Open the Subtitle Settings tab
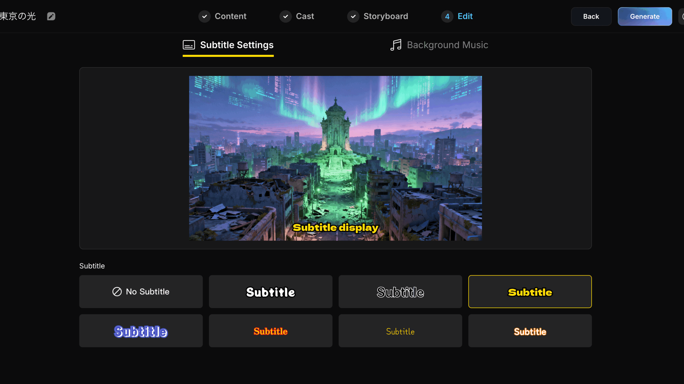The width and height of the screenshot is (684, 384). (236, 45)
